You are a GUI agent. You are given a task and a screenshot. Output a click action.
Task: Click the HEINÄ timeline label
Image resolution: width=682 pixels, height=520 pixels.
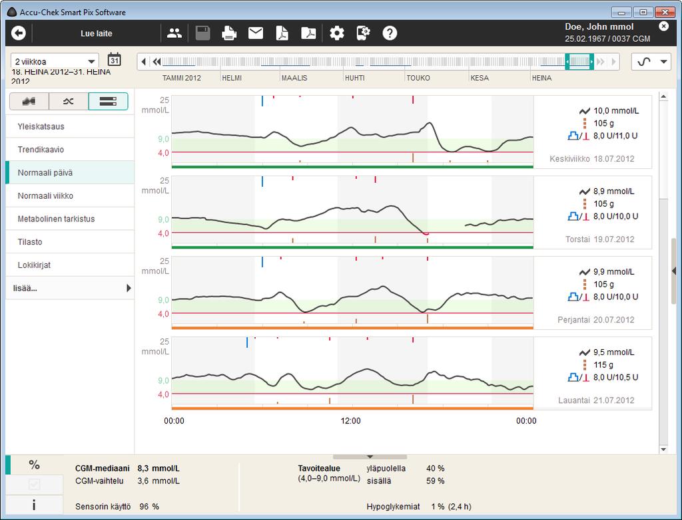click(x=542, y=78)
